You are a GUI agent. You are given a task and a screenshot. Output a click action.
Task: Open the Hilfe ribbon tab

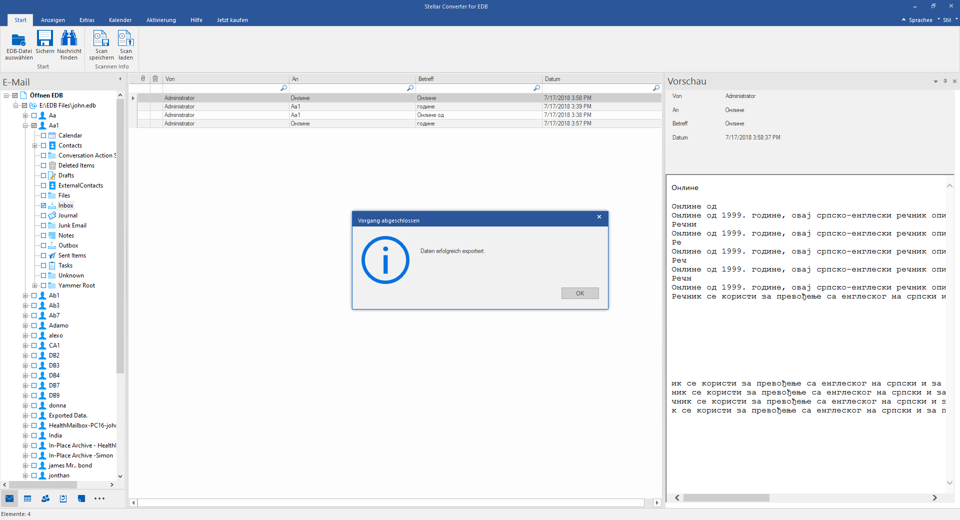coord(196,20)
